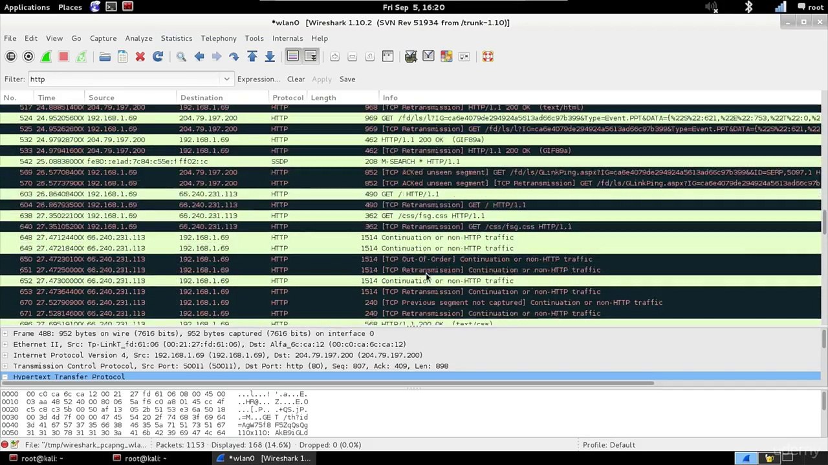The height and width of the screenshot is (465, 828).
Task: Expand the Ethernet II tree row
Action: (5, 344)
